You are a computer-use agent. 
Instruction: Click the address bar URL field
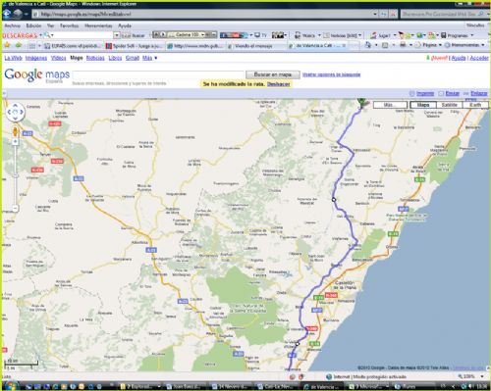coord(204,14)
